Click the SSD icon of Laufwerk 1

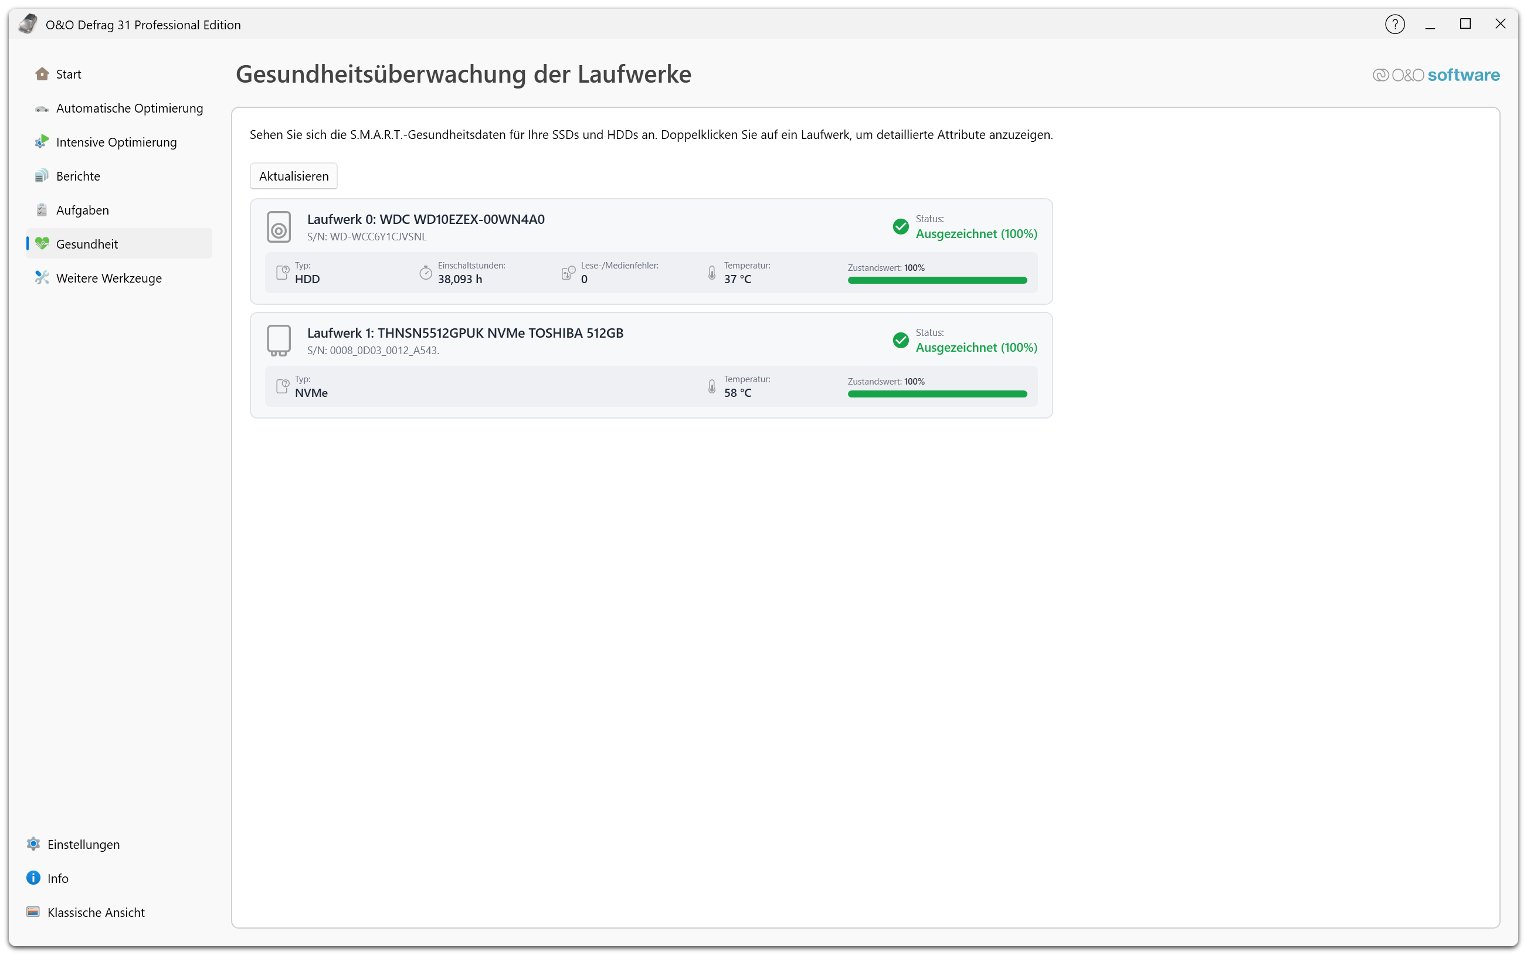click(279, 340)
